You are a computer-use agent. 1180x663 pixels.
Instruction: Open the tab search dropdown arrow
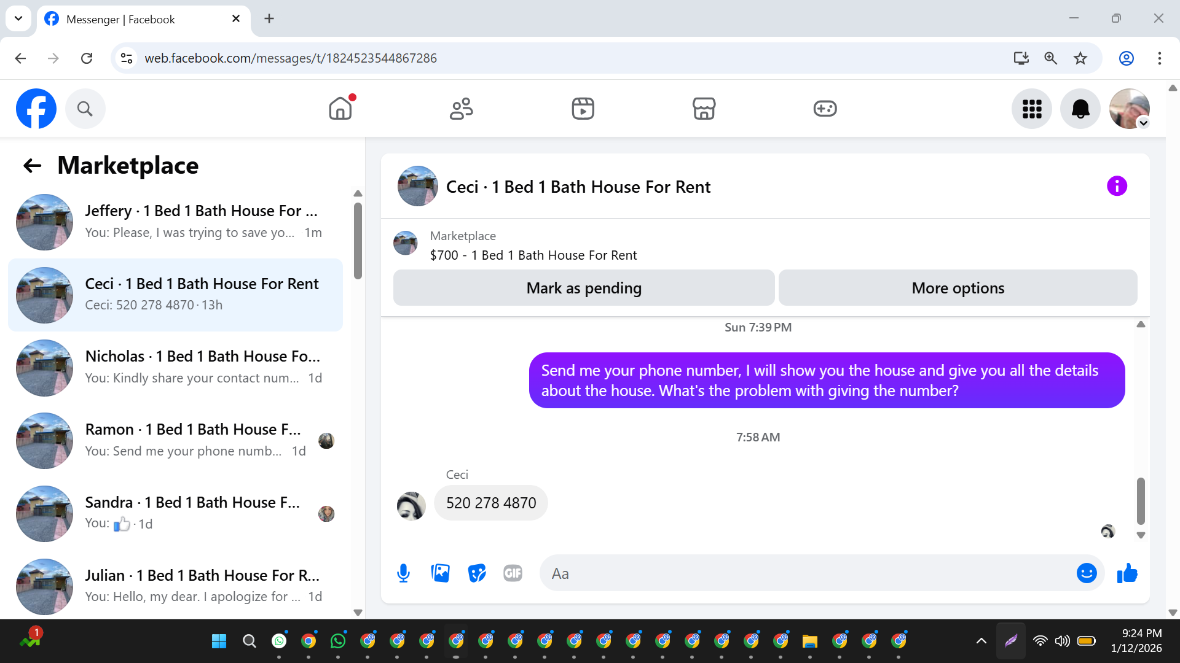[18, 18]
